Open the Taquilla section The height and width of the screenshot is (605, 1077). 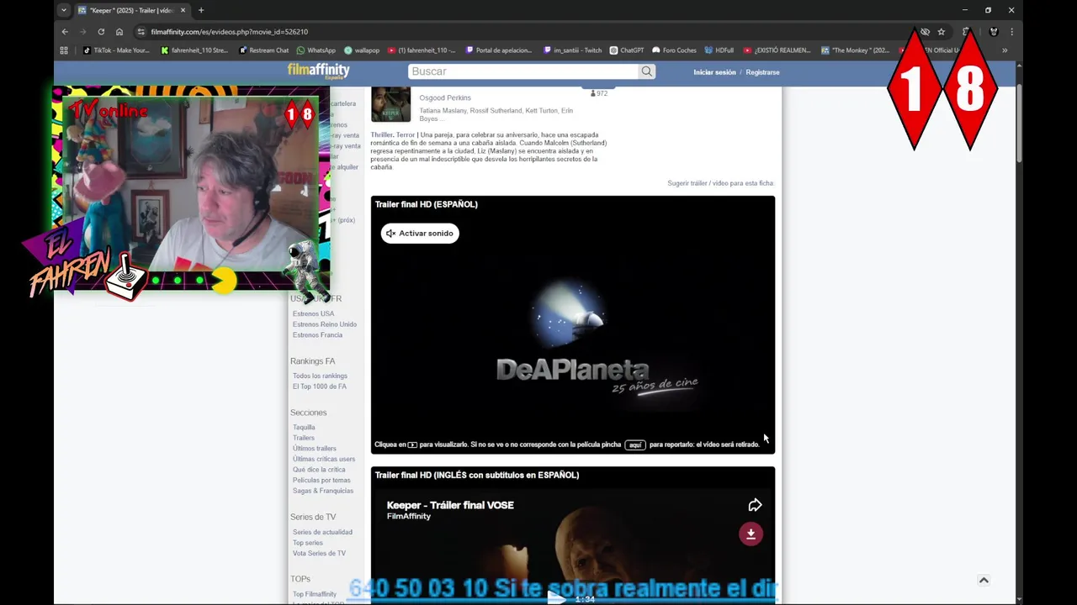[x=304, y=427]
